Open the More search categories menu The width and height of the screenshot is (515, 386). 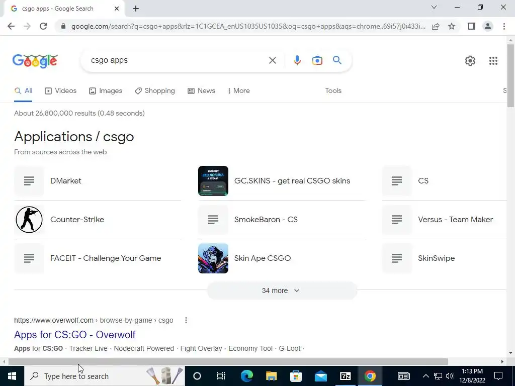[238, 91]
